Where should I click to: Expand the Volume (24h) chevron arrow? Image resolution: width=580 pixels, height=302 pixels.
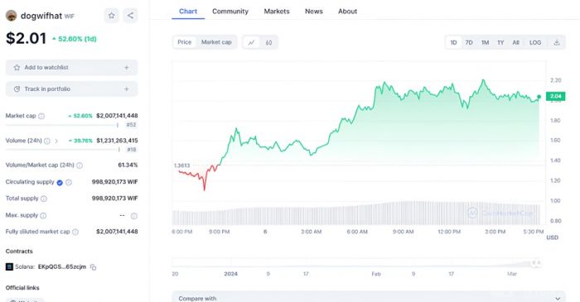(56, 141)
